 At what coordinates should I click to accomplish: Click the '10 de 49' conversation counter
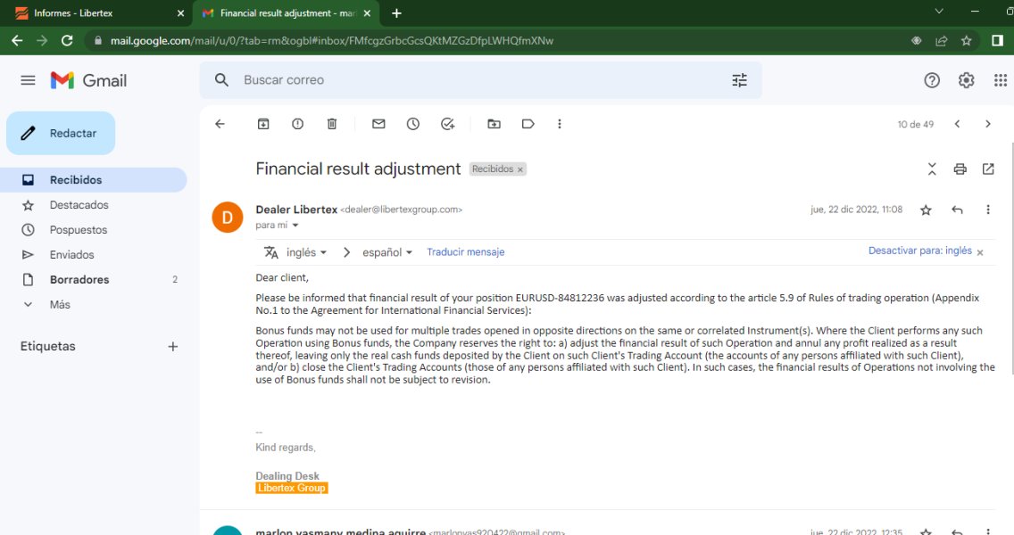click(915, 124)
